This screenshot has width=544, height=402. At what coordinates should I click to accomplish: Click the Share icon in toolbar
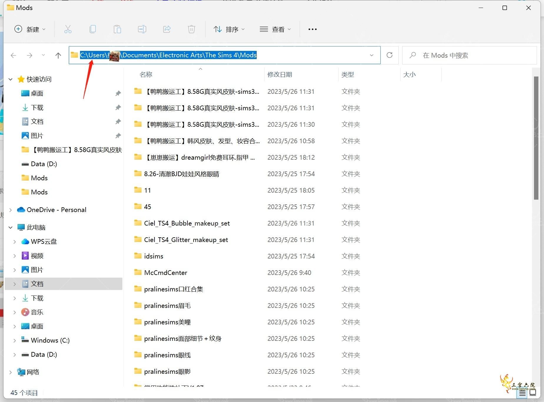[x=167, y=29]
